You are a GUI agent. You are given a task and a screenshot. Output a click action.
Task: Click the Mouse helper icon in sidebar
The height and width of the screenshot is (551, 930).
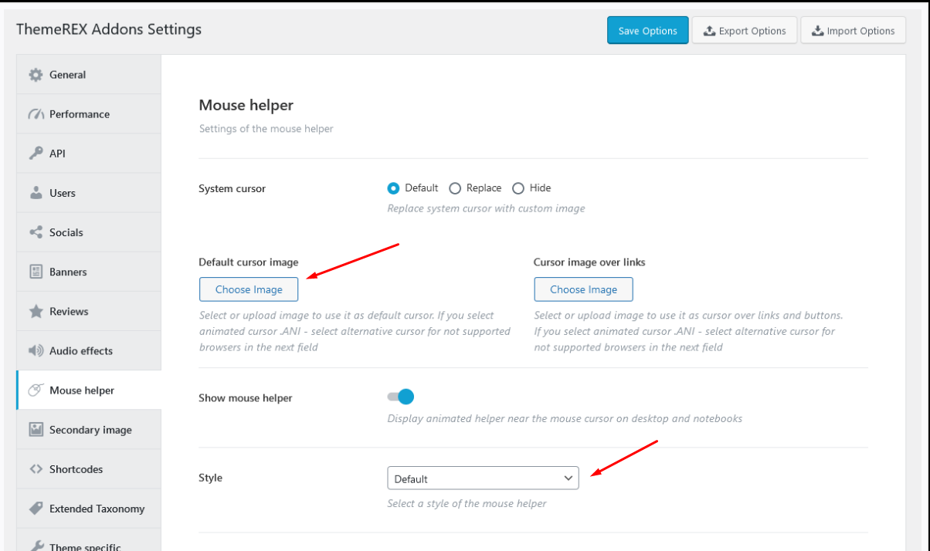[36, 390]
